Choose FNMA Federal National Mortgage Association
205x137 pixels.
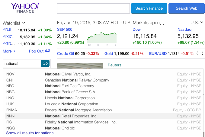[78, 110]
